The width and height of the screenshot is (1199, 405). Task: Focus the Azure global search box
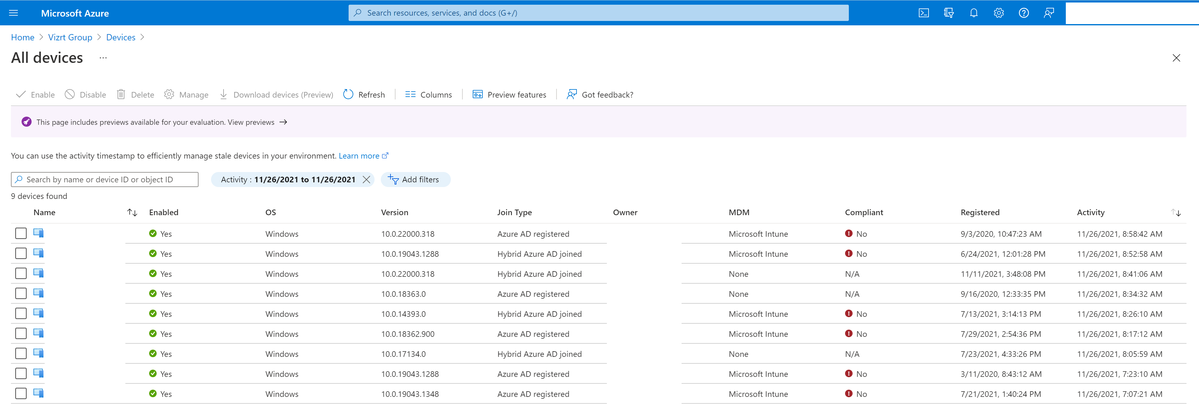(x=599, y=13)
